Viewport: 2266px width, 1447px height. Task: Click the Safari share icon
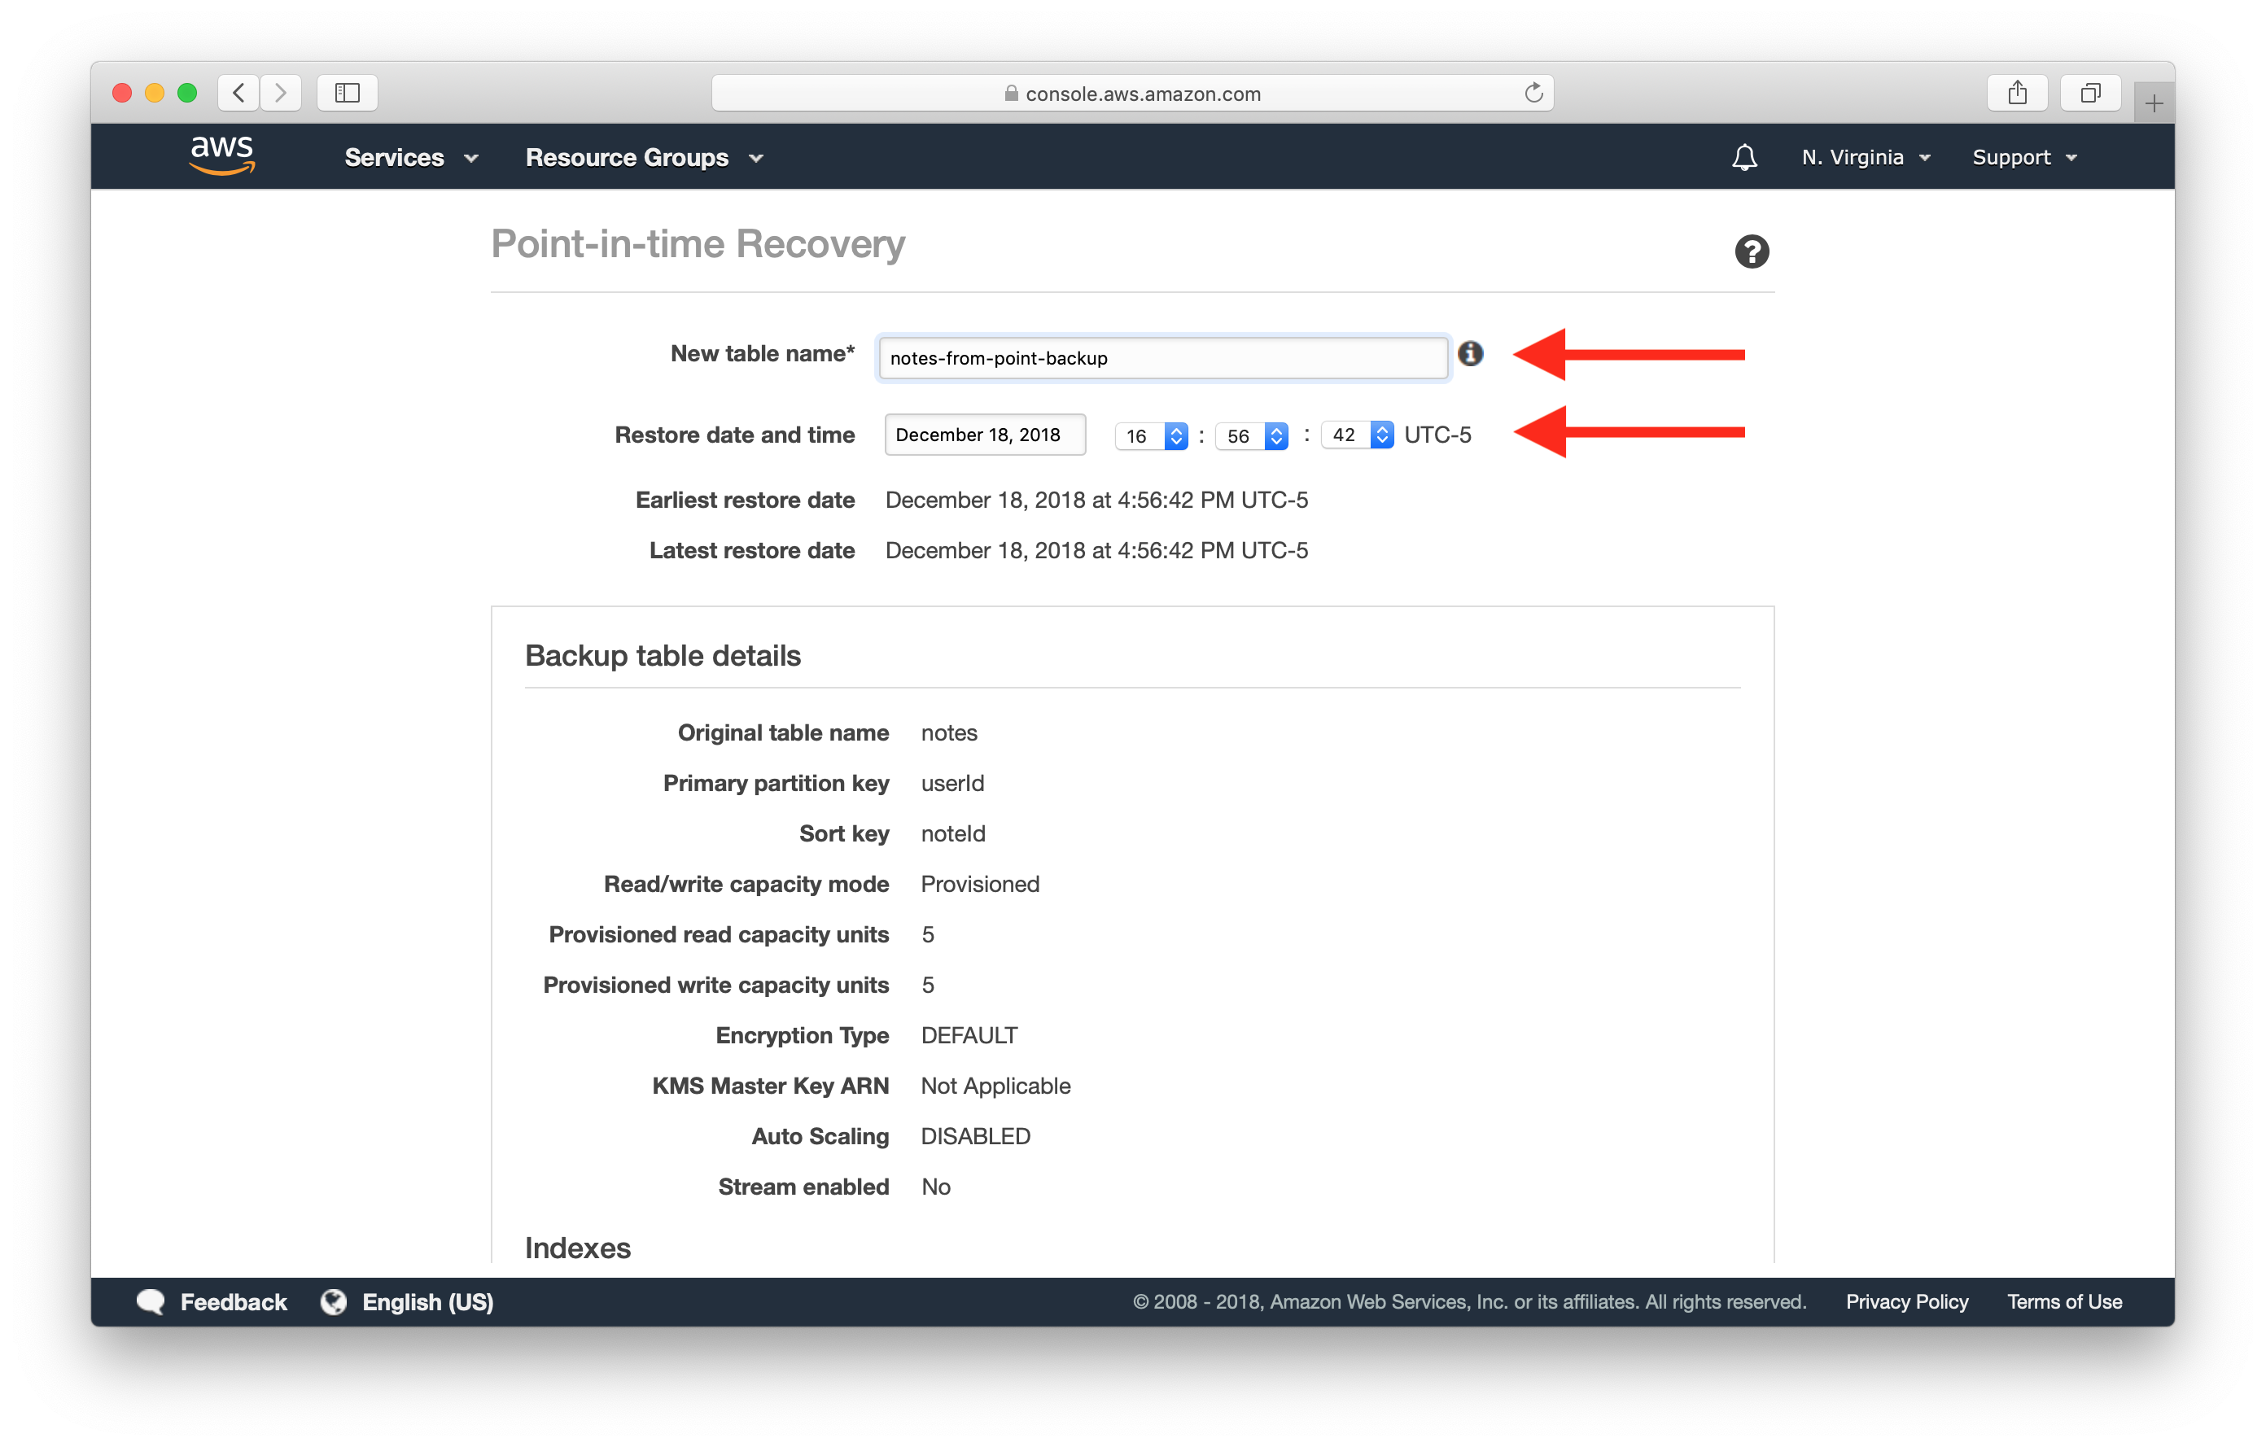click(x=2017, y=93)
